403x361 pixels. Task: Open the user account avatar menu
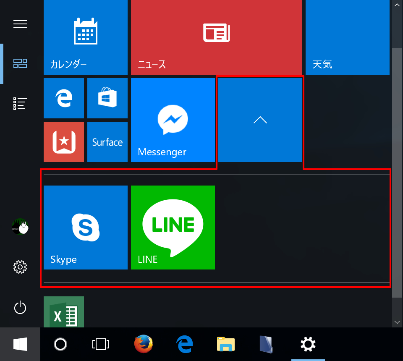[x=20, y=227]
